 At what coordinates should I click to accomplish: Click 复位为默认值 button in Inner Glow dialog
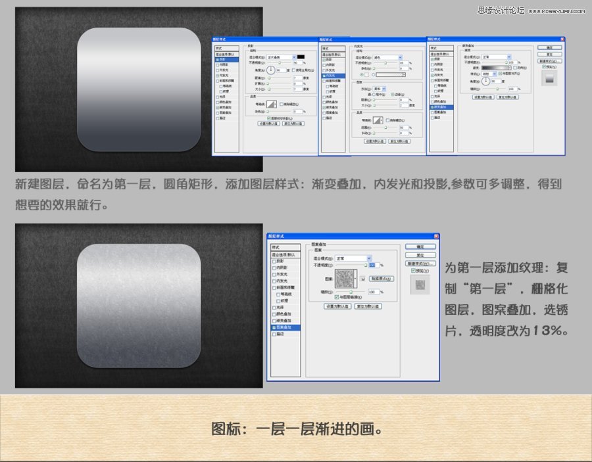[399, 141]
